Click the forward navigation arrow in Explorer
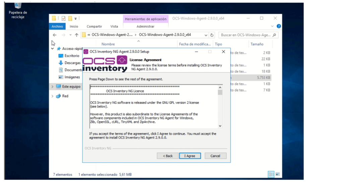The image size is (343, 184). [63, 35]
